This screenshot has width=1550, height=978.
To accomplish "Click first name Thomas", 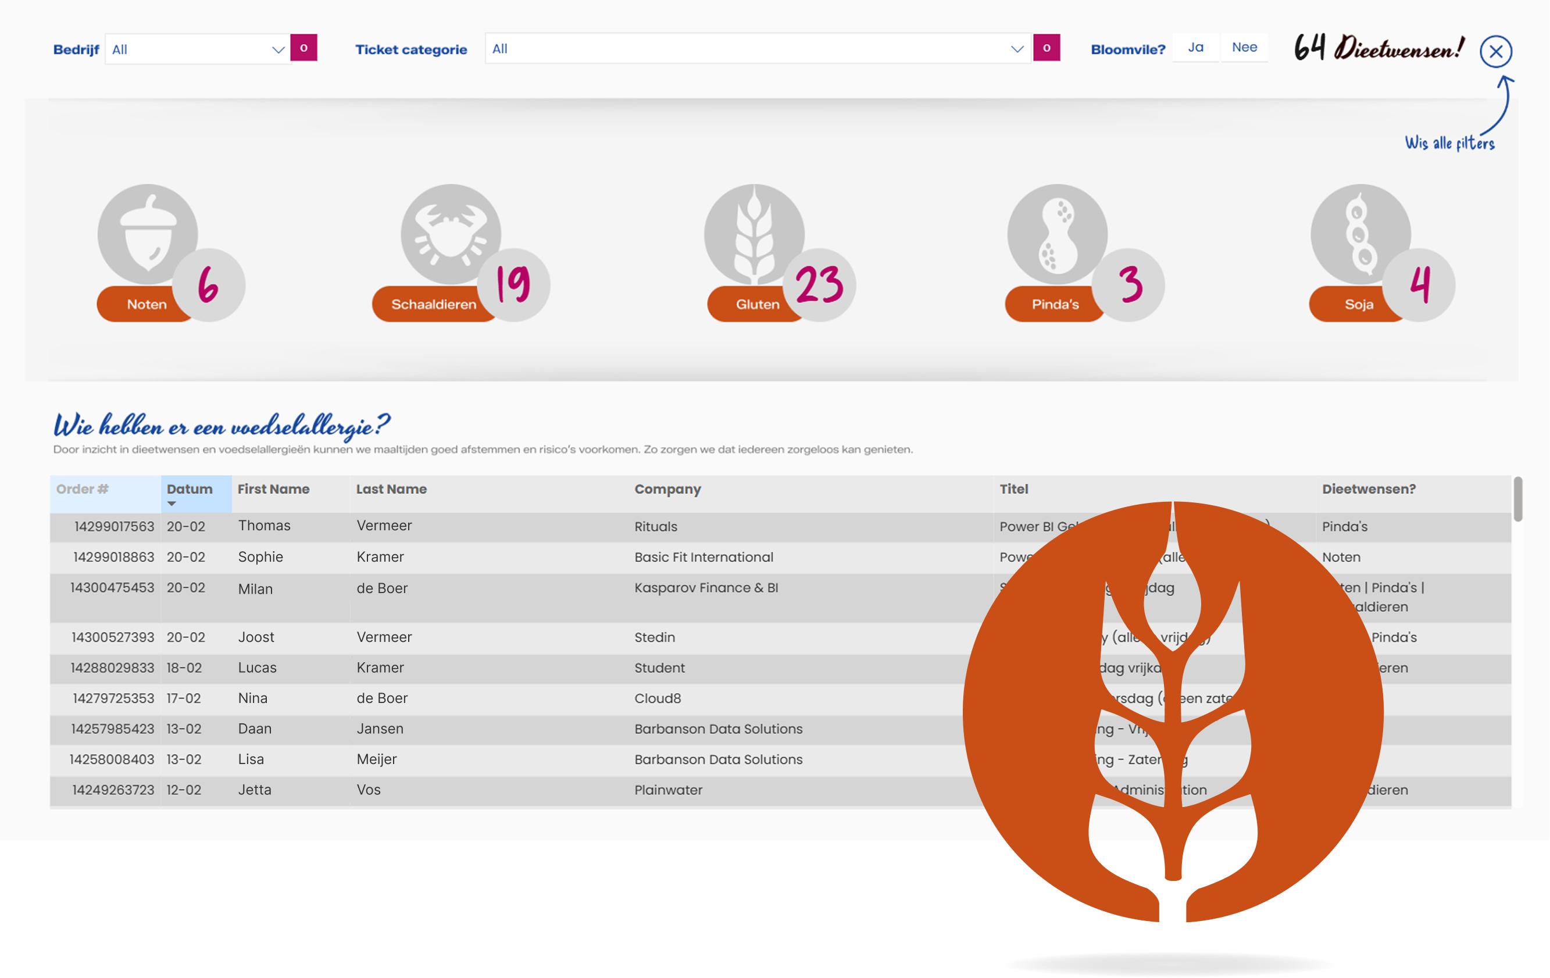I will (265, 526).
